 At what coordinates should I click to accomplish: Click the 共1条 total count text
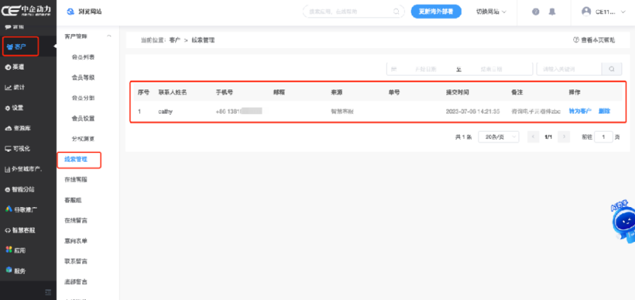[x=463, y=137]
